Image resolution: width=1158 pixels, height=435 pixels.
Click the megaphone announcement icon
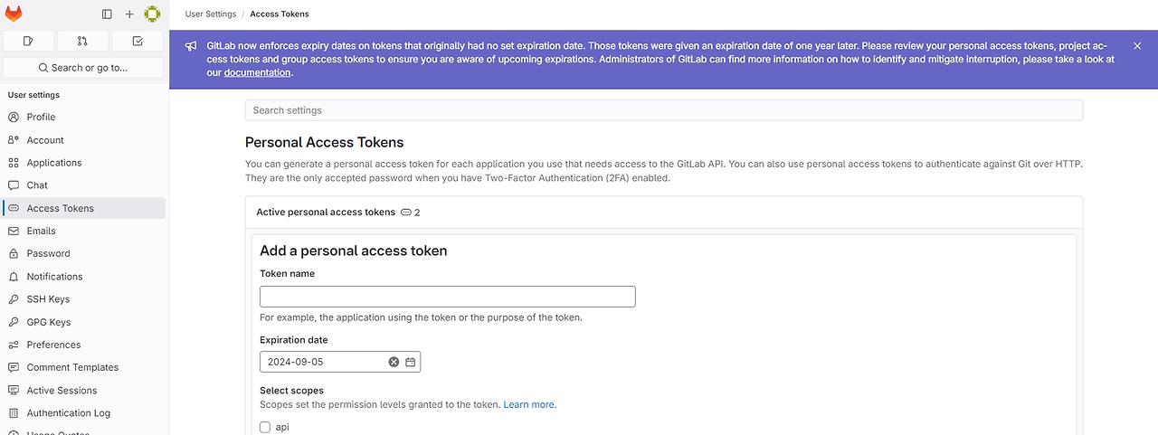click(x=191, y=46)
